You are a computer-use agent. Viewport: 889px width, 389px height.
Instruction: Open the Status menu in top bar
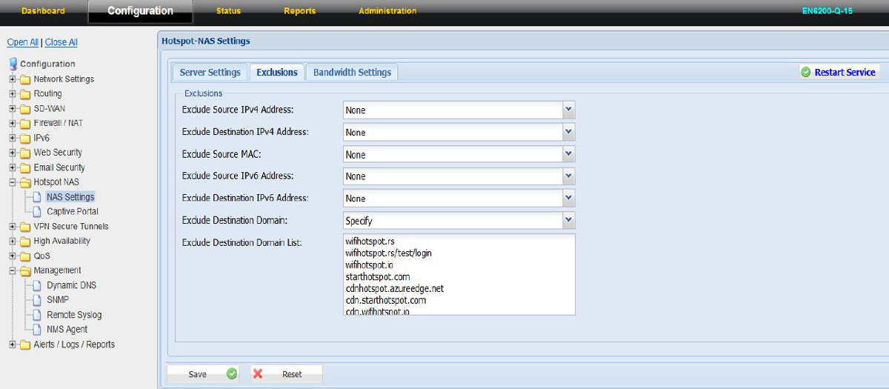tap(228, 11)
